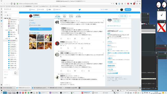Open the History clock icon in sidebar
The height and width of the screenshot is (94, 167).
point(1,18)
